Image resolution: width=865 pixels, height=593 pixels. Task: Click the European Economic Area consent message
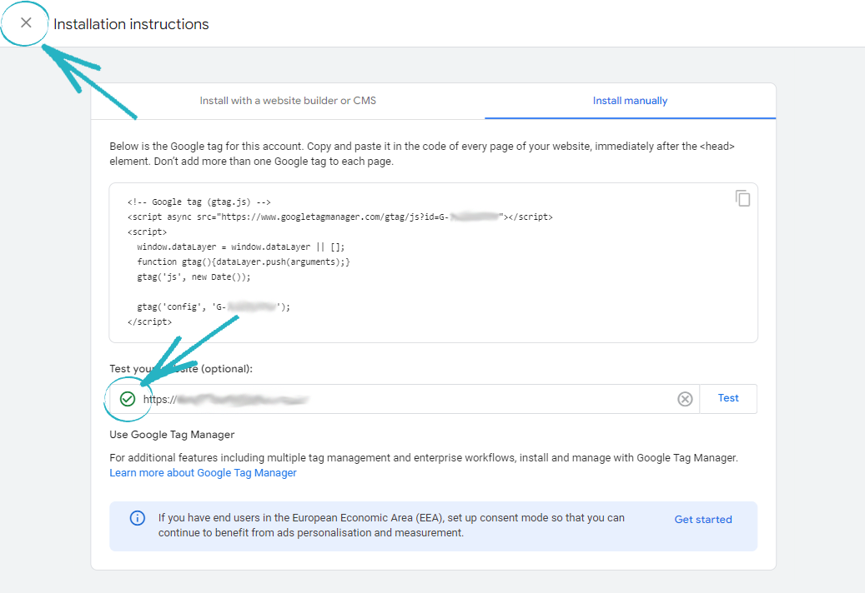(391, 525)
